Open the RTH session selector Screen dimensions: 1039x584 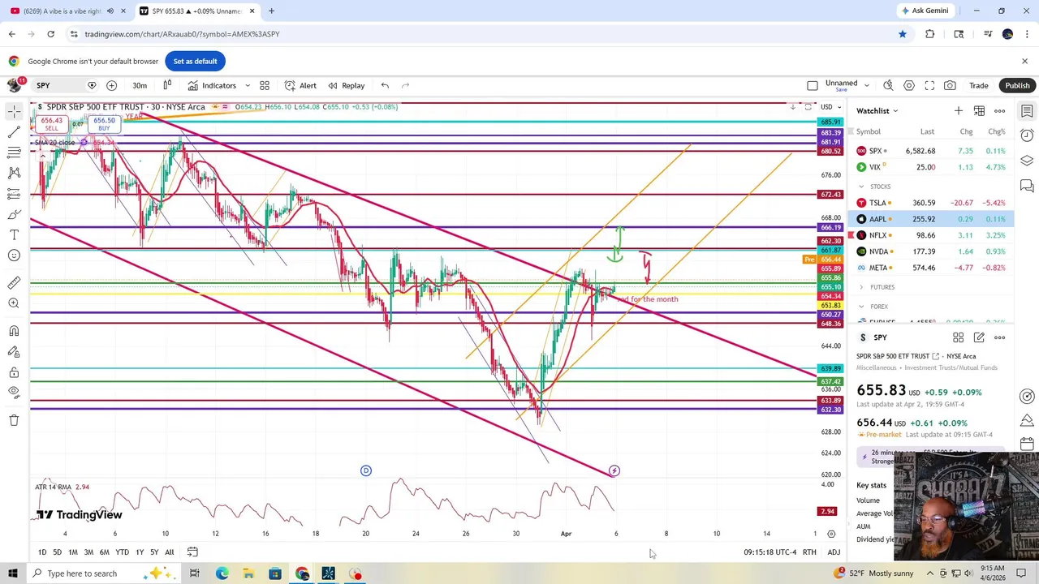(809, 552)
